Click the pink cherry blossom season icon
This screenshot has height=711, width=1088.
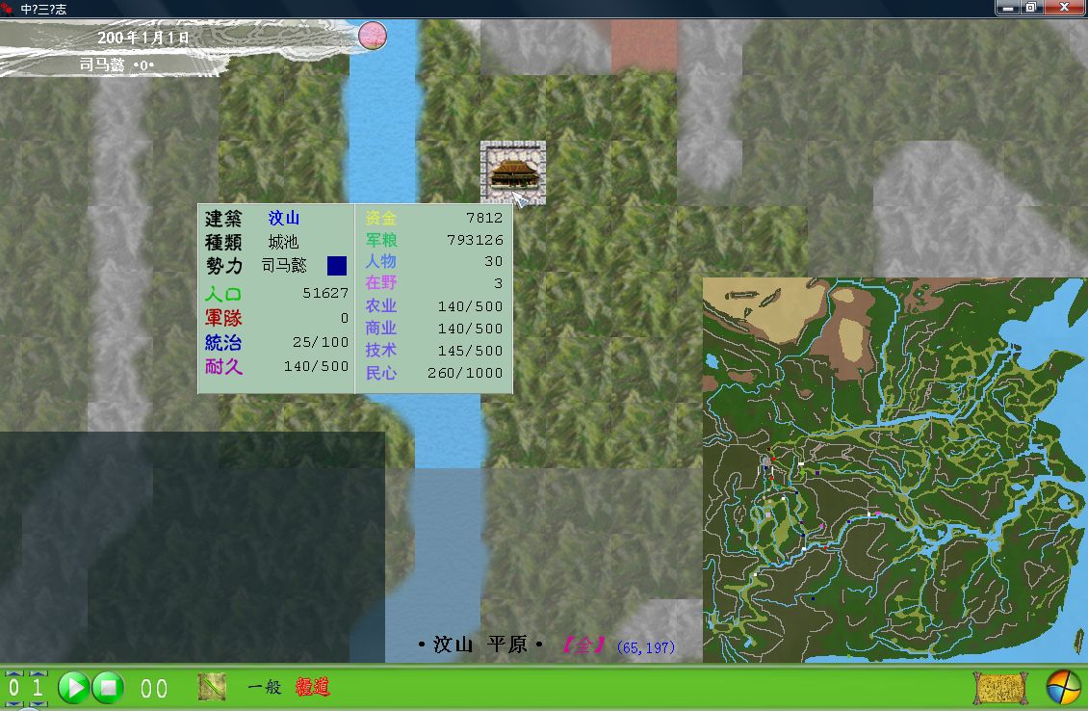373,36
